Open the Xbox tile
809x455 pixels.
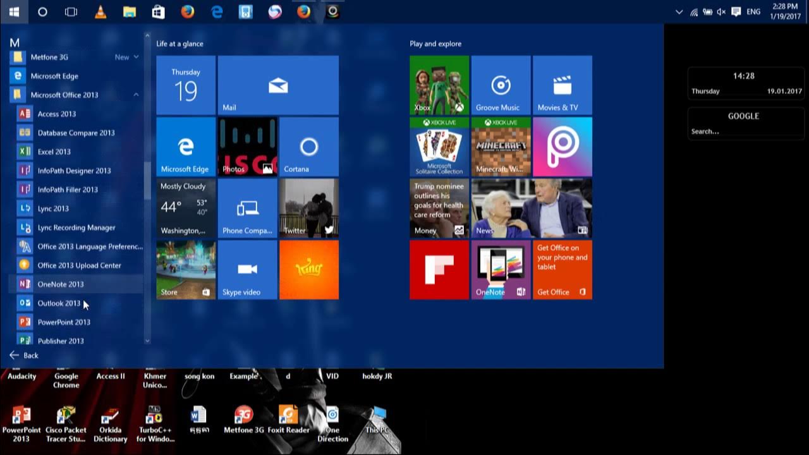tap(439, 85)
